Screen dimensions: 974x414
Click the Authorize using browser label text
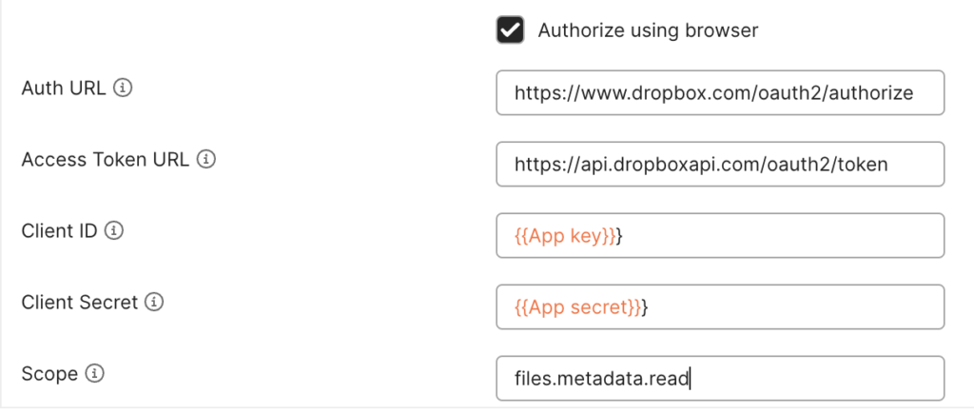(x=648, y=30)
